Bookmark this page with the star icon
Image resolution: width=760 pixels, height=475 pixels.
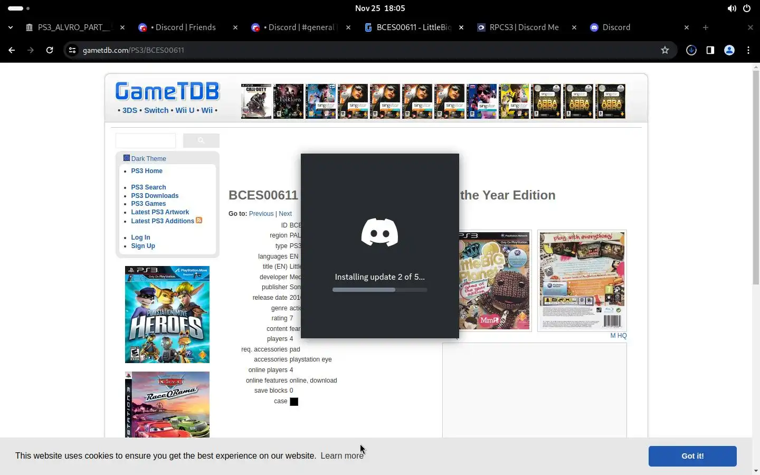tap(665, 50)
